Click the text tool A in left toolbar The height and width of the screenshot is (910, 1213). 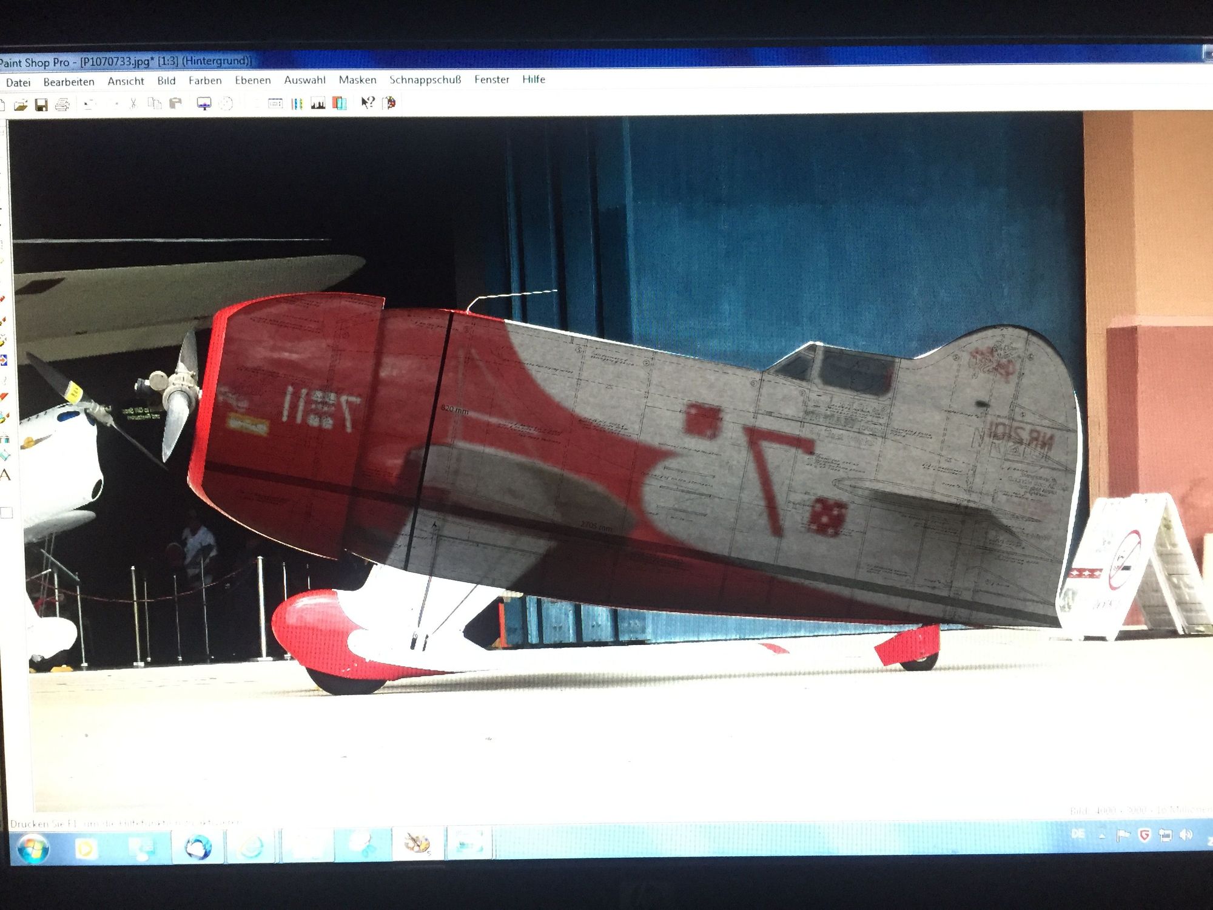5,475
